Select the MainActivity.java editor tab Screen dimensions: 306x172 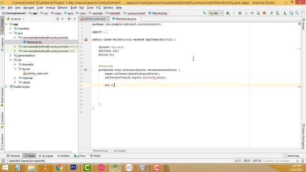(x=126, y=19)
